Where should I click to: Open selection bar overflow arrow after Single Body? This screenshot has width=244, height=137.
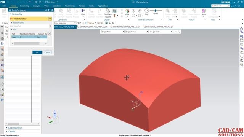point(180,32)
